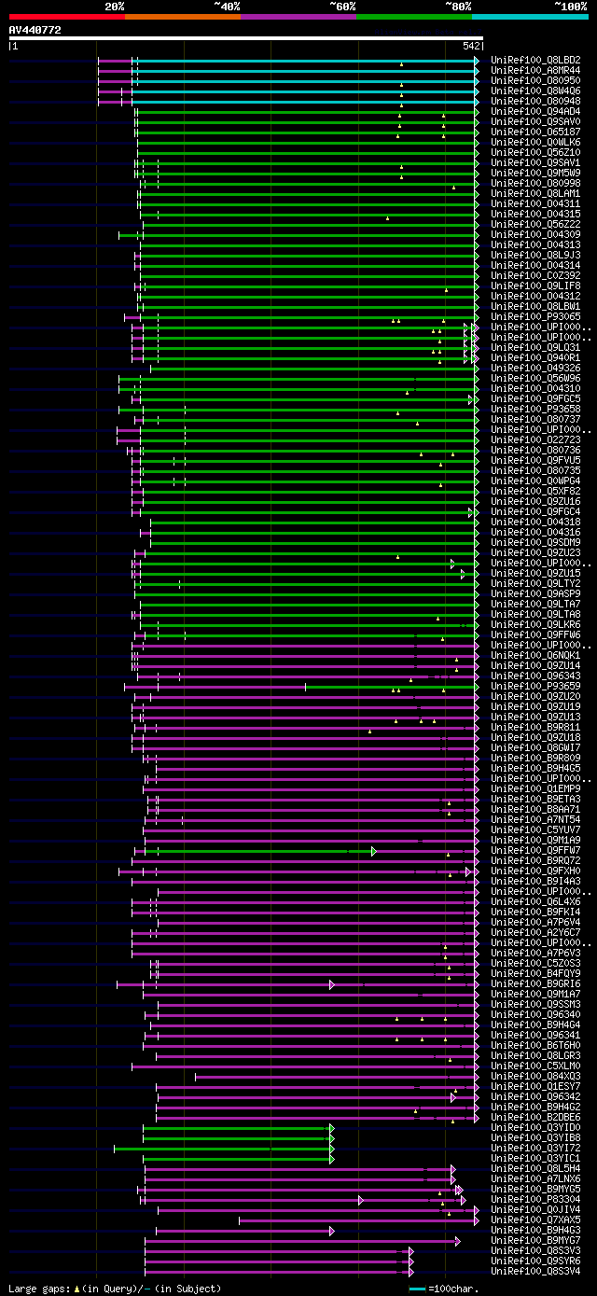Click the green arrowhead of the UniRef100_Q3YID0 bar
The image size is (597, 1296).
(x=331, y=1128)
